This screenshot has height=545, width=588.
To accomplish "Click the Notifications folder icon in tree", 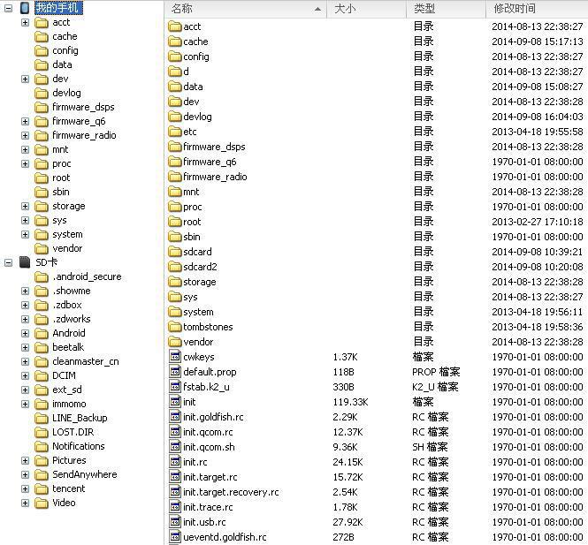I will coord(42,446).
